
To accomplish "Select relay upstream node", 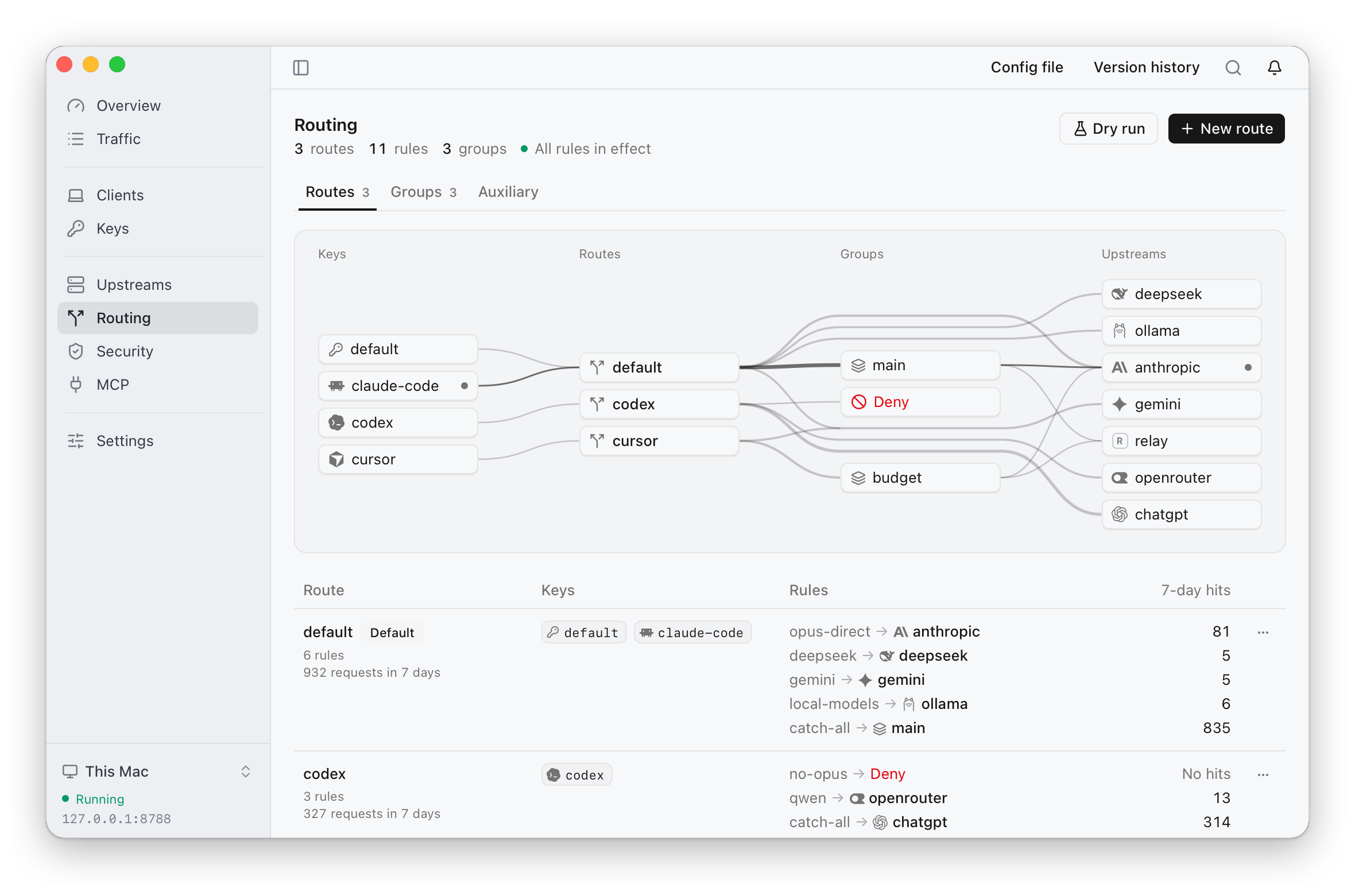I will tap(1182, 441).
